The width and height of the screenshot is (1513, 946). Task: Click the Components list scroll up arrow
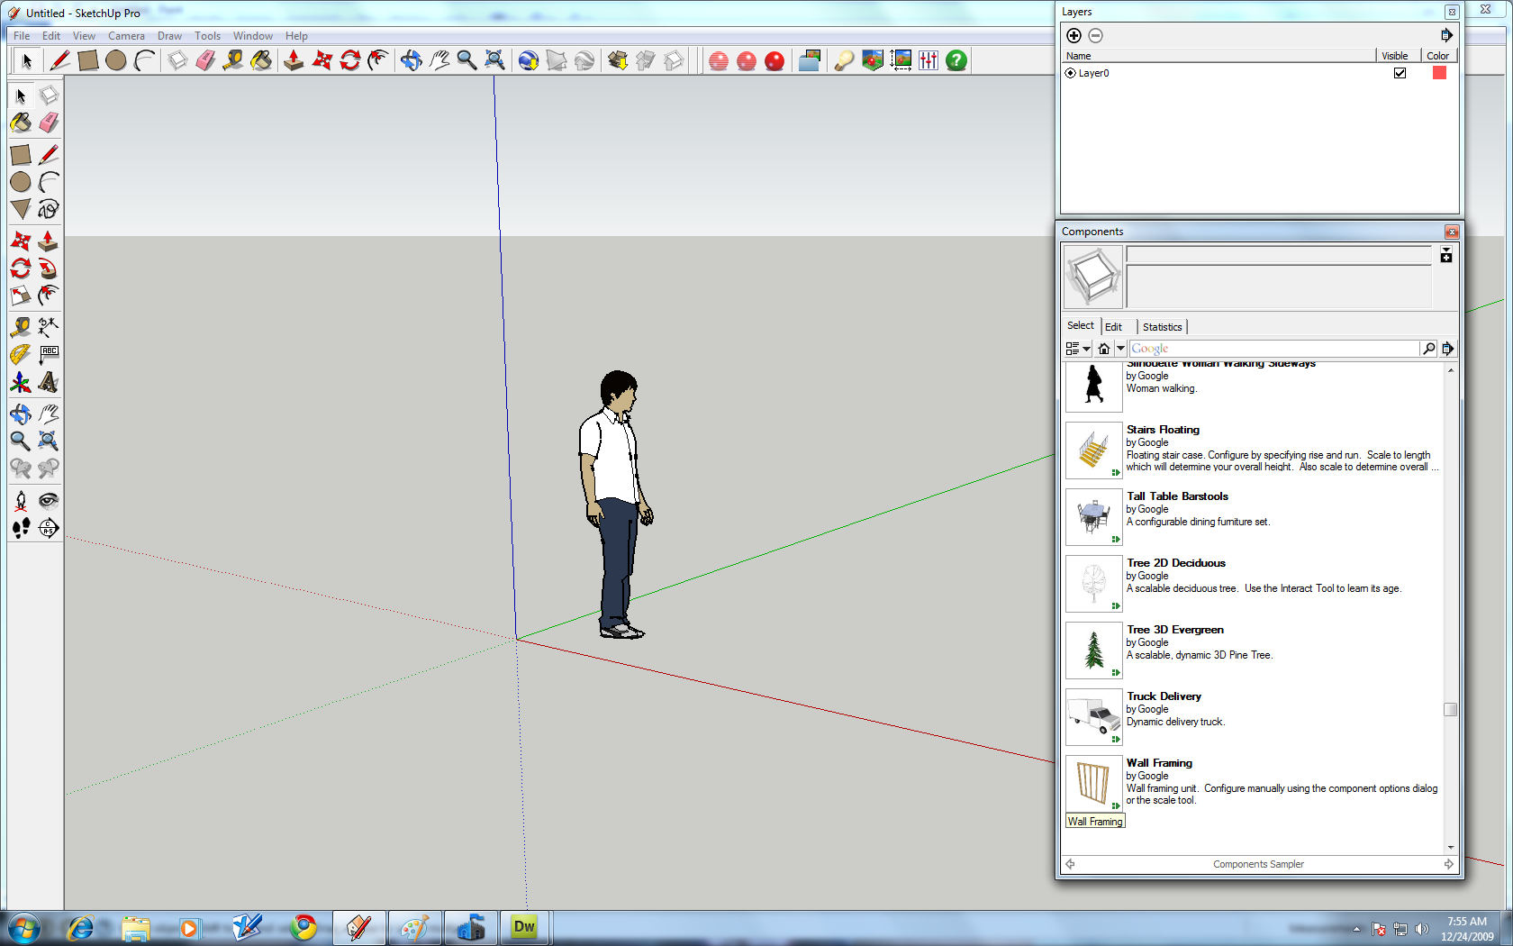pyautogui.click(x=1450, y=370)
